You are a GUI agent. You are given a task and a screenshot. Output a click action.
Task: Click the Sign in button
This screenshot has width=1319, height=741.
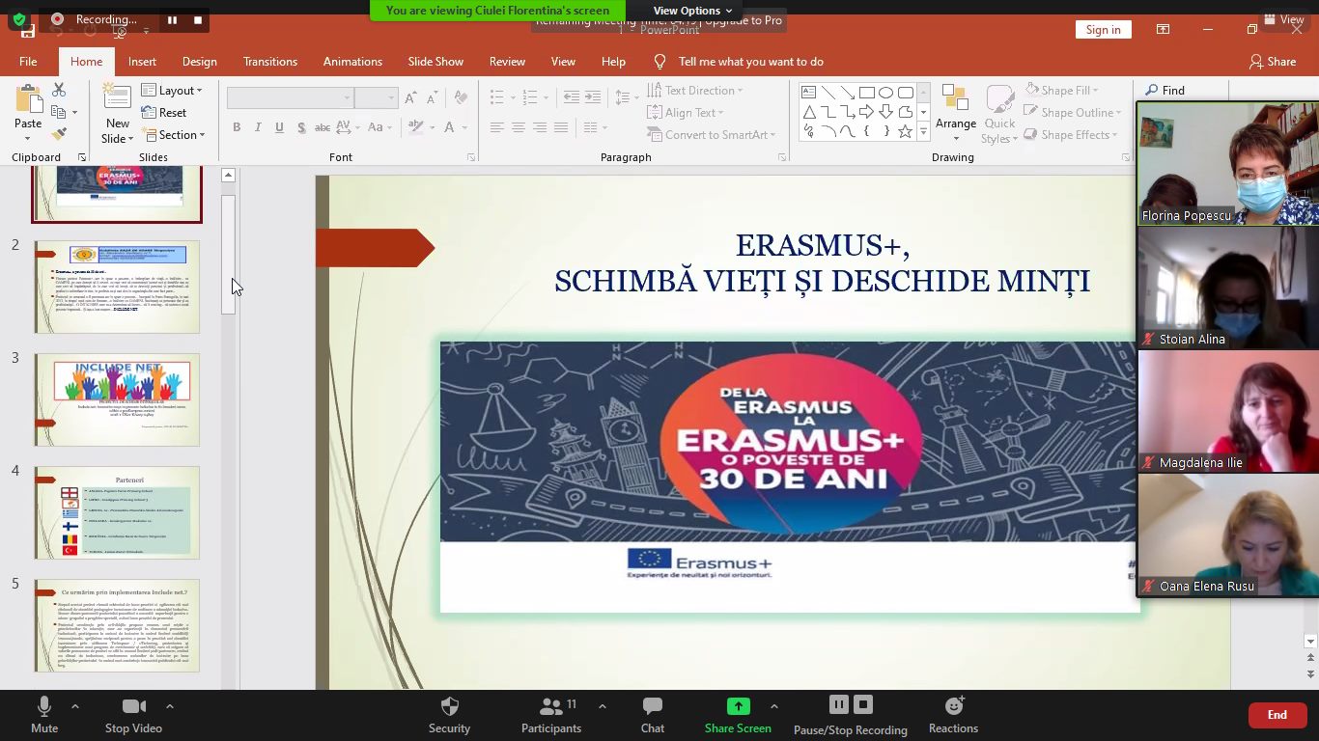point(1103,30)
